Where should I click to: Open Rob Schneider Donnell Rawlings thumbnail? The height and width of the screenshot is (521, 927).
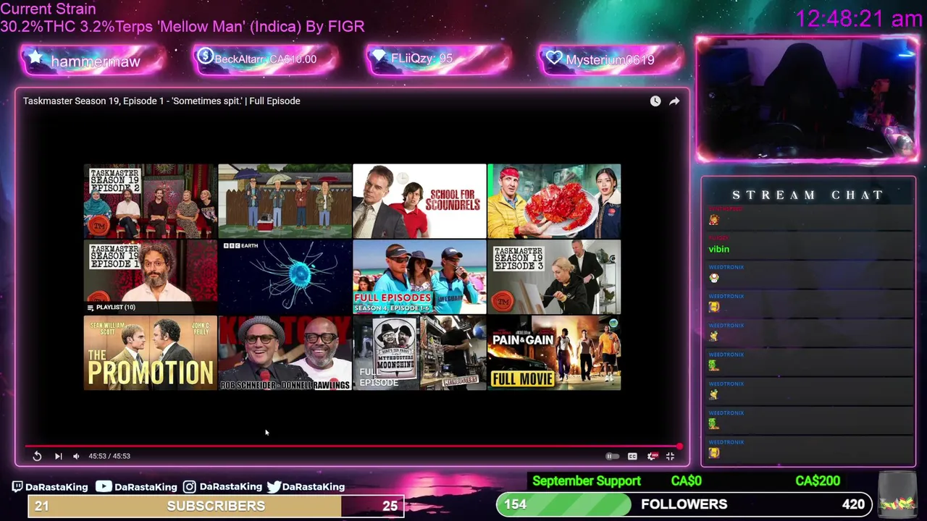285,353
